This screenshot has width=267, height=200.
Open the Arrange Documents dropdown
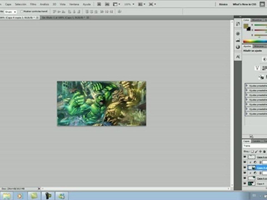click(142, 4)
